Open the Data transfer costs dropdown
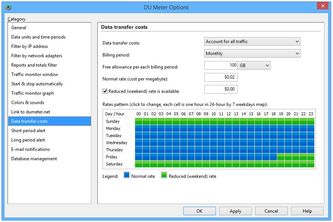Viewport: 333px width, 222px height. click(x=252, y=42)
